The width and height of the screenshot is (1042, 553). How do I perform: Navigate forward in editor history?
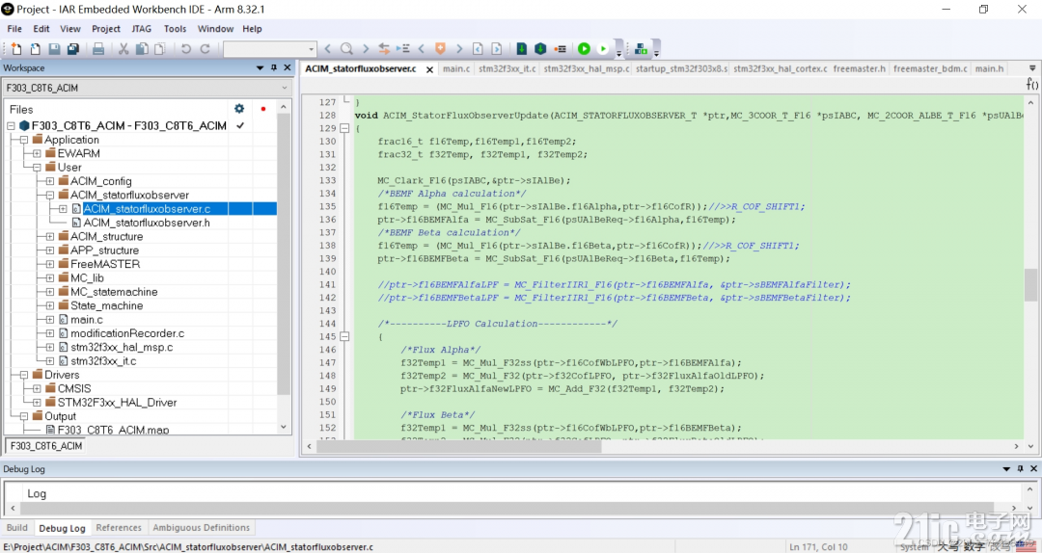[x=497, y=48]
